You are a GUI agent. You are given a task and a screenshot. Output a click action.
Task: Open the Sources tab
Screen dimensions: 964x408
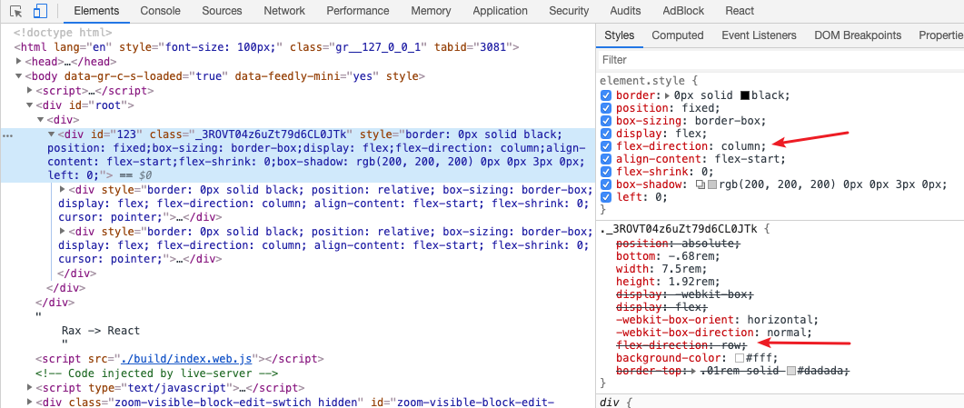pos(222,11)
